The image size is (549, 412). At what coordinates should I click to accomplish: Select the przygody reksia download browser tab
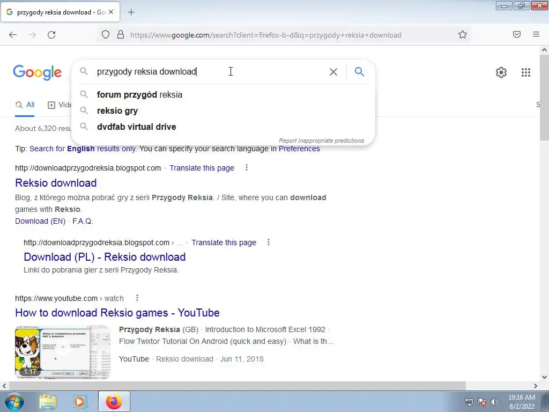coord(60,12)
